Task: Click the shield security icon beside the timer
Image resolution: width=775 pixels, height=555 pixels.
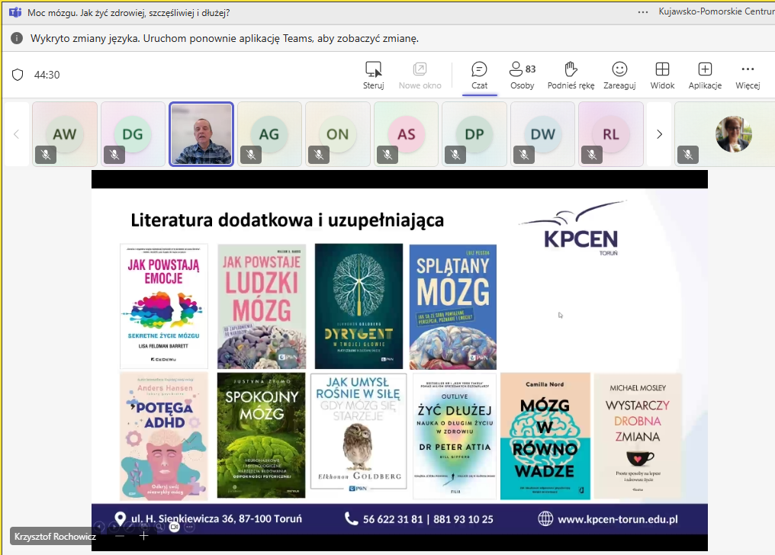Action: click(18, 75)
